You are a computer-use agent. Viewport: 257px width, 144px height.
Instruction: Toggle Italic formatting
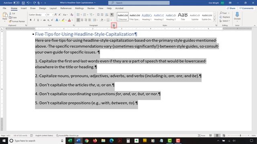click(x=34, y=20)
